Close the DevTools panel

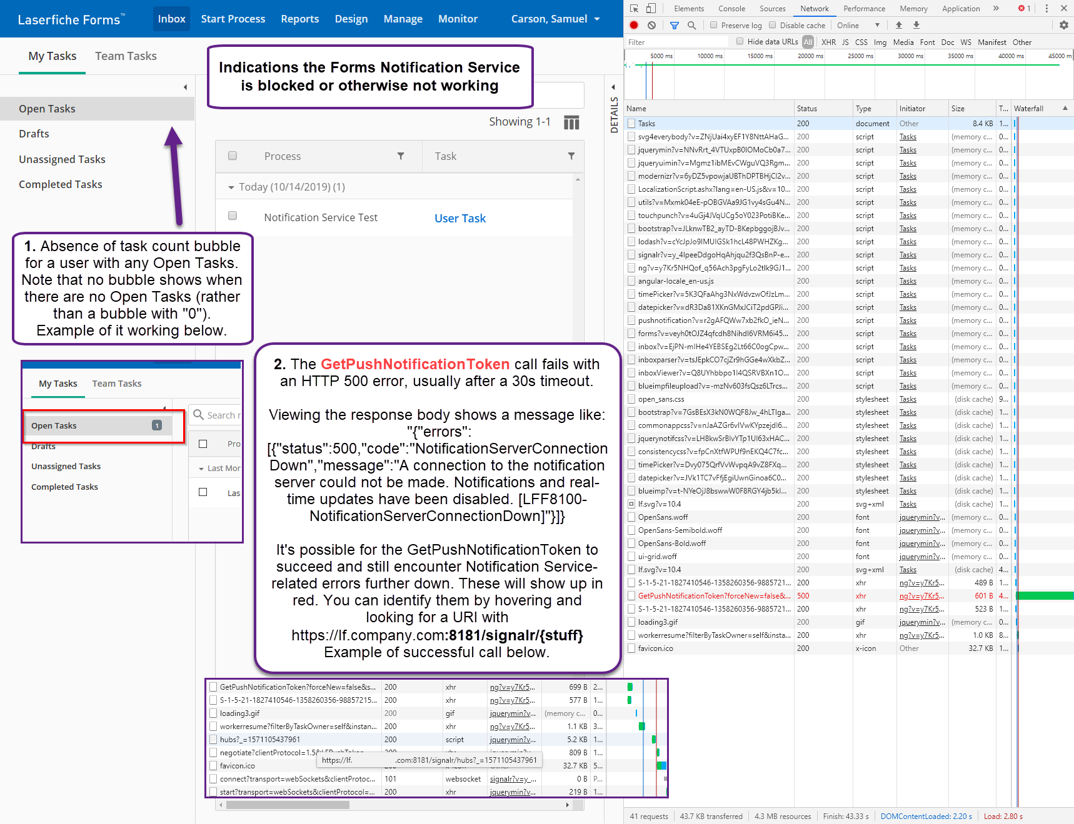(1064, 9)
